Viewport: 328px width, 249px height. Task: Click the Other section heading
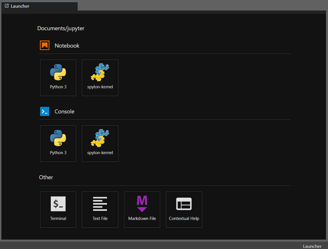click(x=46, y=177)
